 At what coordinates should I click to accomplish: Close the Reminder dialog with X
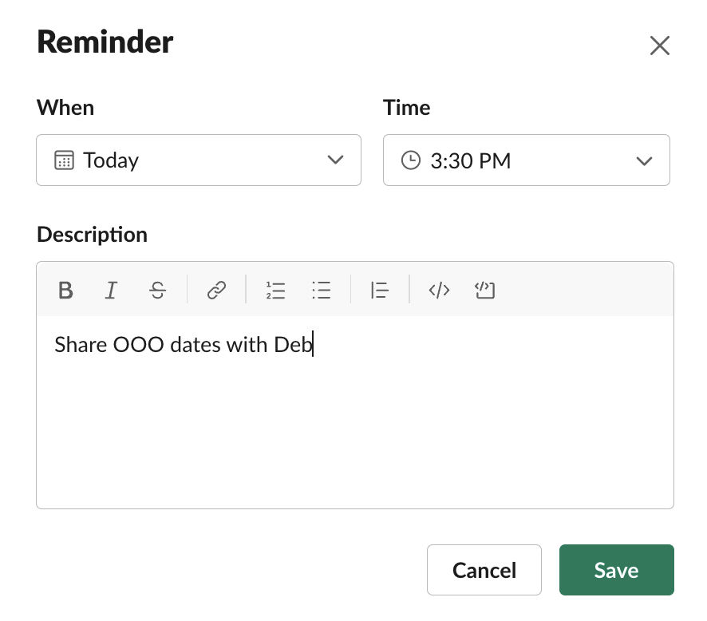pos(660,45)
